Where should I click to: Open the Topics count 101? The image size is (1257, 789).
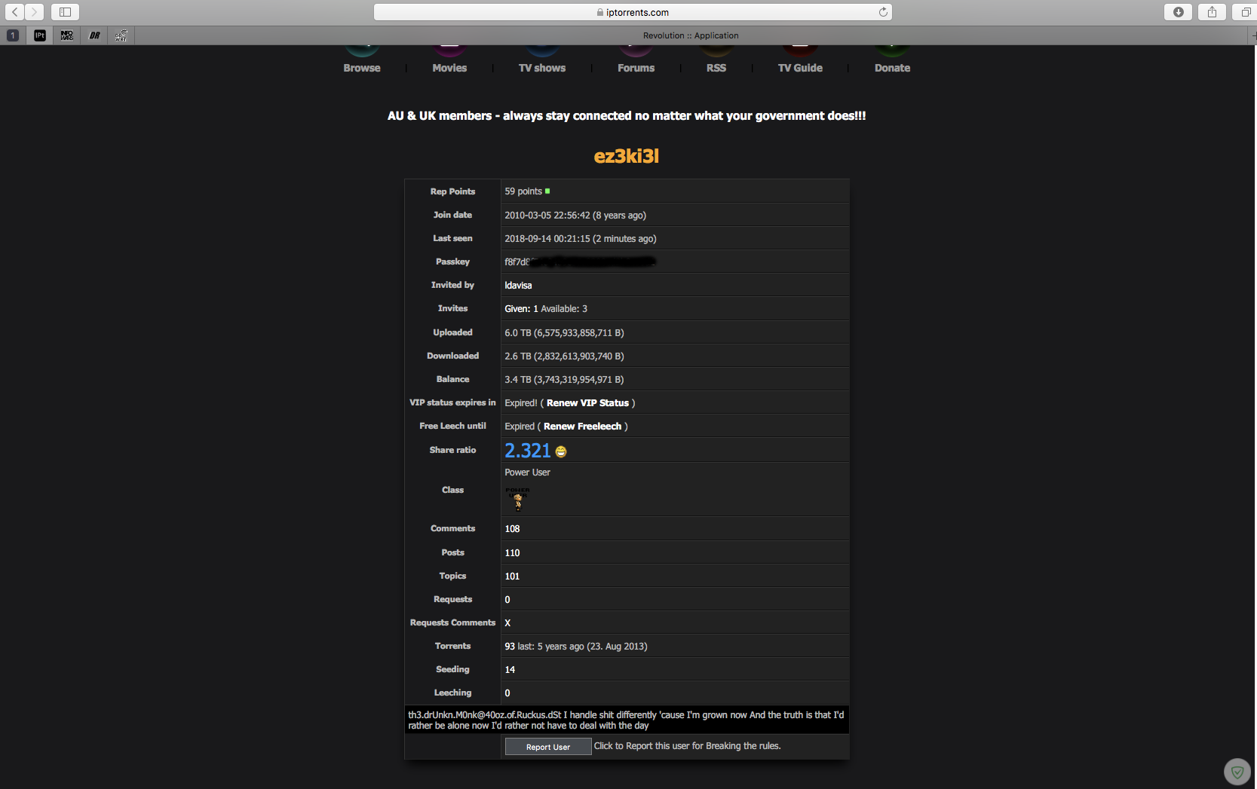(512, 576)
